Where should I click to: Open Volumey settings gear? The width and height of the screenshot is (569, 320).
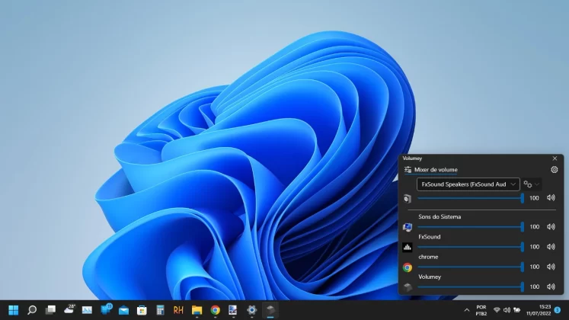[x=554, y=169]
